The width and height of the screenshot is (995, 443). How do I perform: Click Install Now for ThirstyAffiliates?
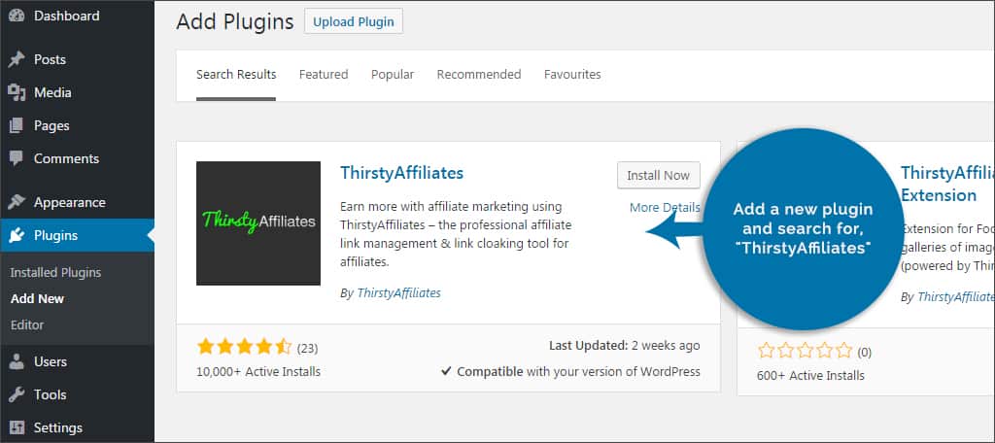click(659, 176)
